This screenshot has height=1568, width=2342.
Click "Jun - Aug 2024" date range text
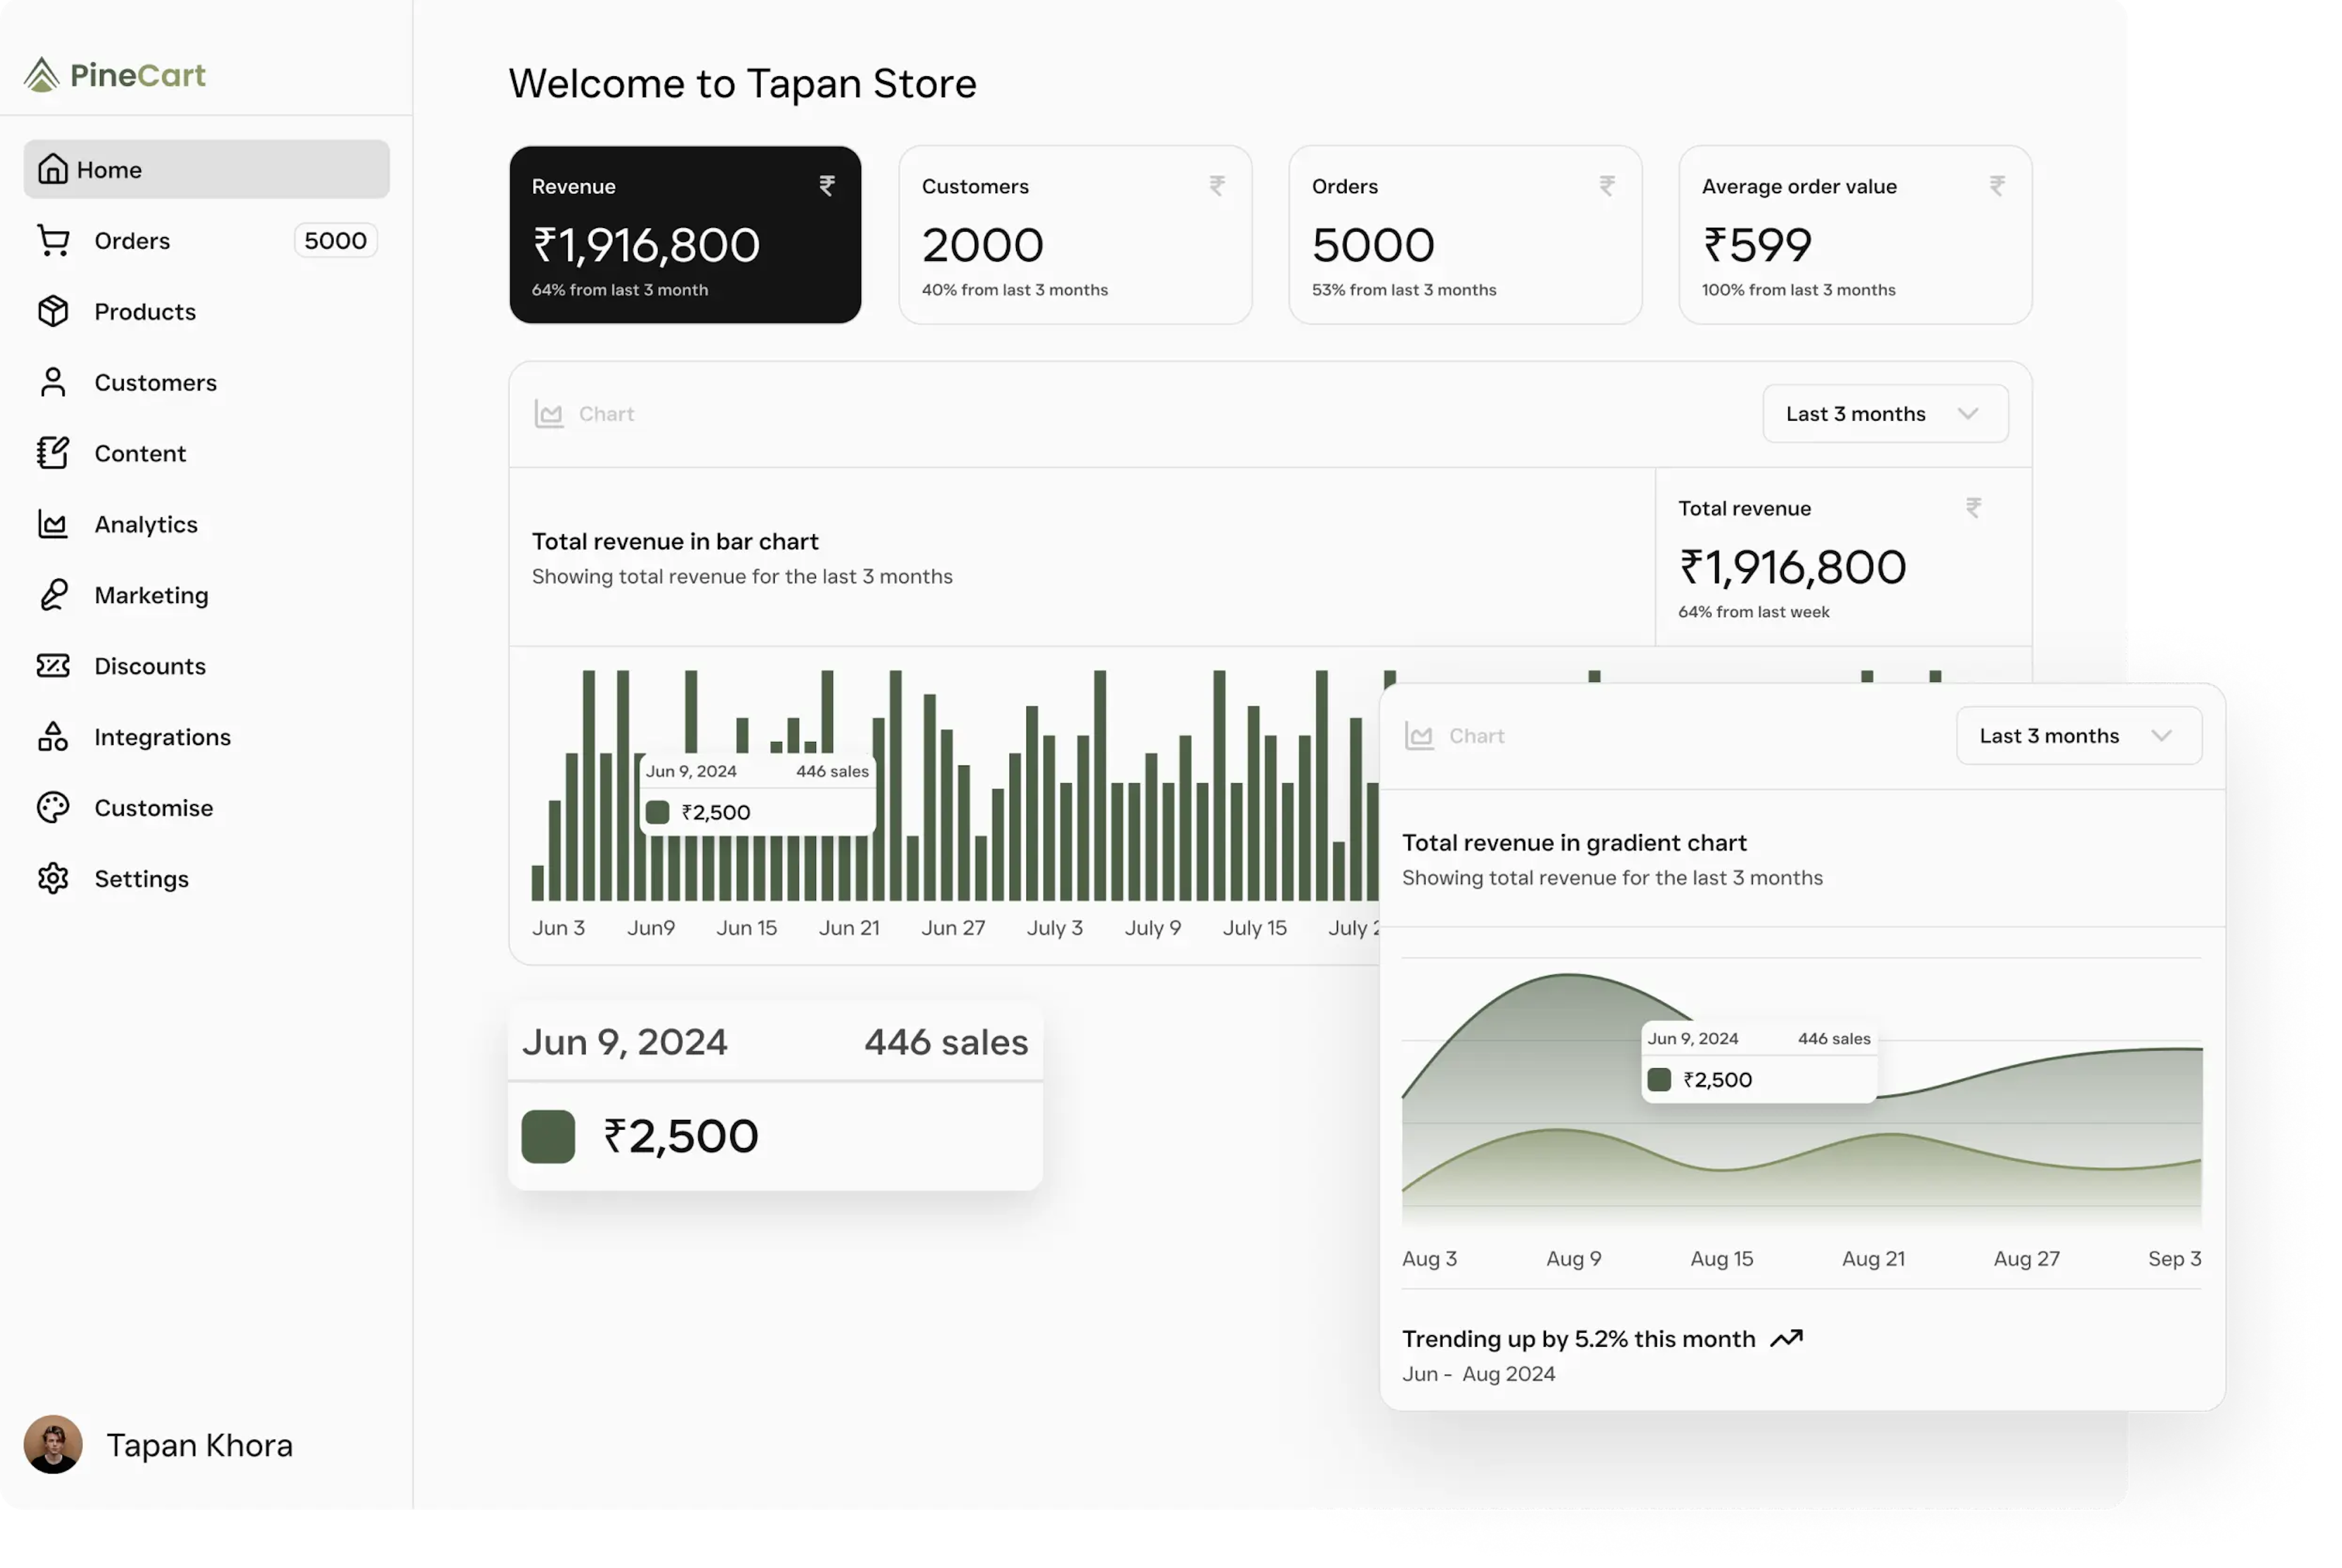(x=1480, y=1374)
